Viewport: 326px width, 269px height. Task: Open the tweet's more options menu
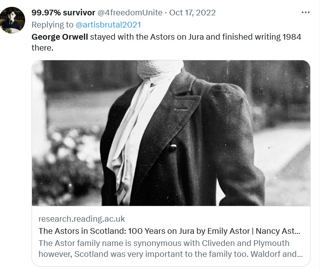coord(305,13)
